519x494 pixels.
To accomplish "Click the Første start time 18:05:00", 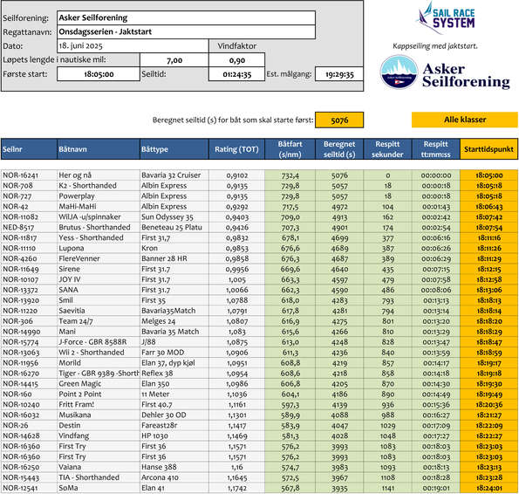I will click(x=99, y=74).
